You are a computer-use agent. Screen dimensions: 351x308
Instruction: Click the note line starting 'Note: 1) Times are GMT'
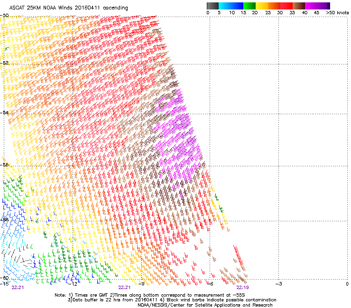[150, 295]
